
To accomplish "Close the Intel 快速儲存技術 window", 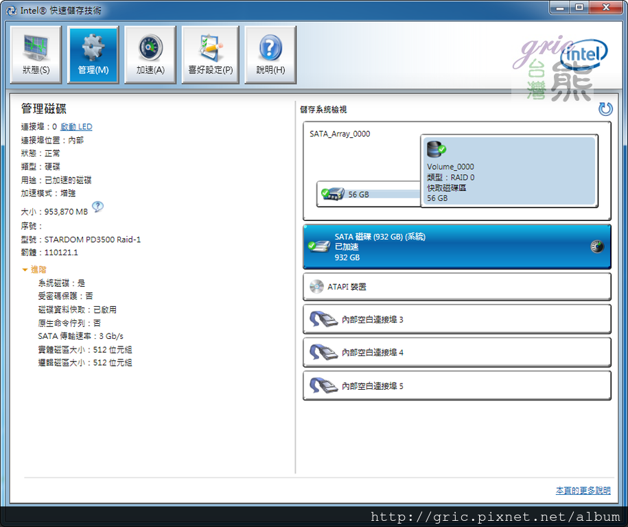I will pyautogui.click(x=606, y=8).
